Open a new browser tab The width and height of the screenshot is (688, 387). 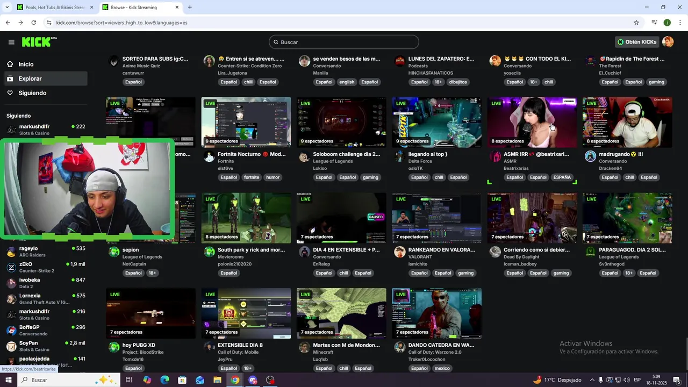190,8
